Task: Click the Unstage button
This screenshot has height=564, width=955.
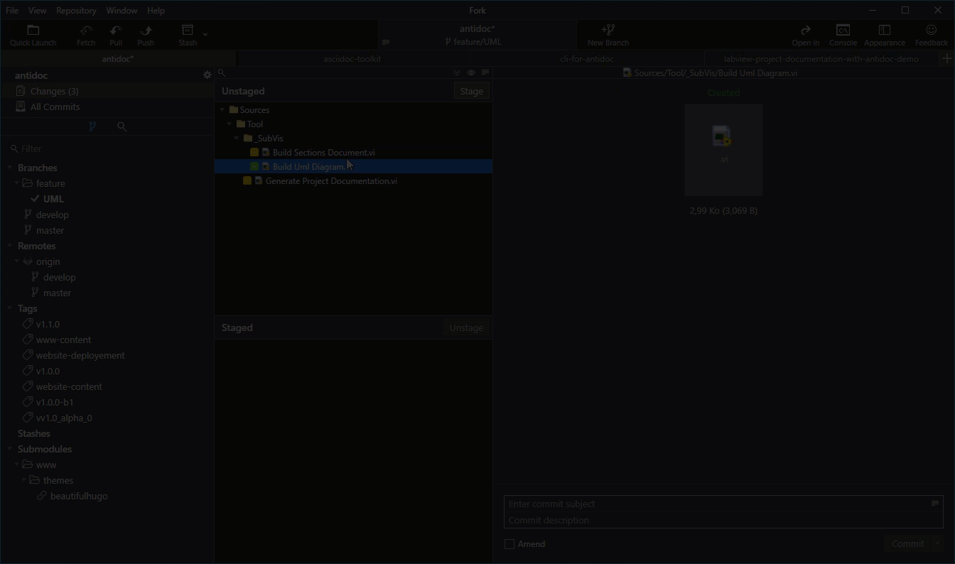Action: coord(466,327)
